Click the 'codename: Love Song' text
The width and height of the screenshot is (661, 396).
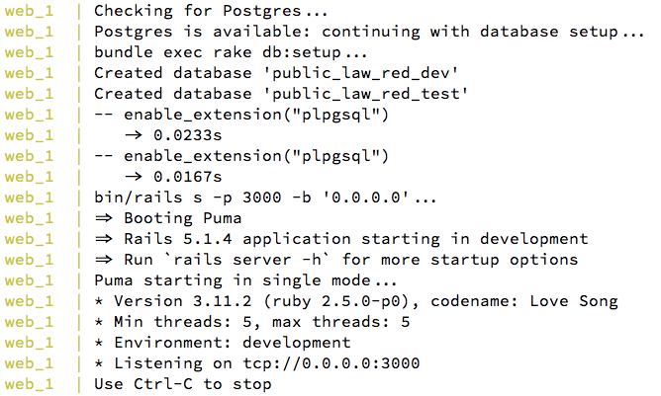(x=524, y=301)
